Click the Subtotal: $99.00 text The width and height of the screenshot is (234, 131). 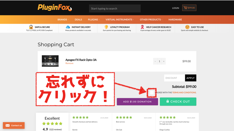tap(184, 87)
